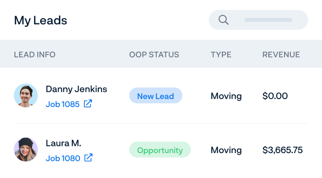Click the $3,665.75 revenue value
Viewport: 322px width, 178px height.
[282, 150]
